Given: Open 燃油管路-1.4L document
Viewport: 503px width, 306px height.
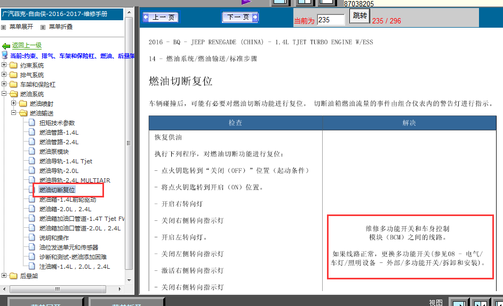Looking at the screenshot, I should (59, 133).
